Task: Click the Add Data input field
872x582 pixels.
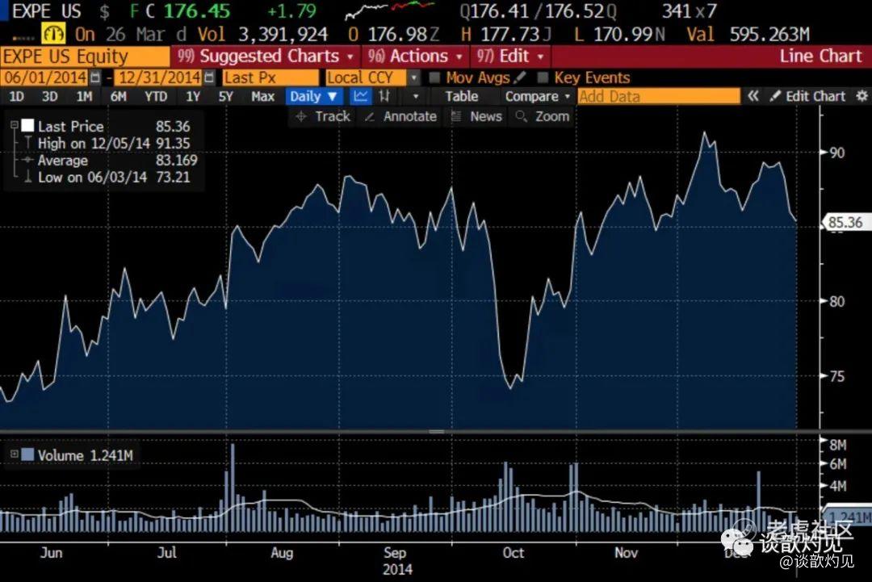Action: (x=659, y=96)
